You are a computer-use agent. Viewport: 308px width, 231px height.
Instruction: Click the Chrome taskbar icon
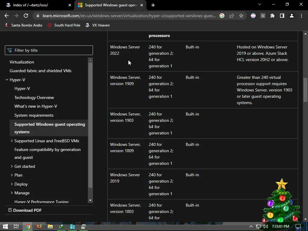pos(28,226)
